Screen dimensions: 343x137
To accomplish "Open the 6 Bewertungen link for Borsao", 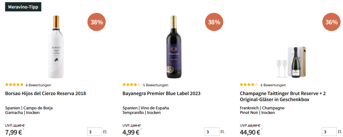I will pyautogui.click(x=38, y=85).
